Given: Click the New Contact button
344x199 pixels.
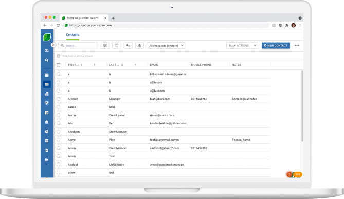Looking at the screenshot, I should click(x=276, y=46).
